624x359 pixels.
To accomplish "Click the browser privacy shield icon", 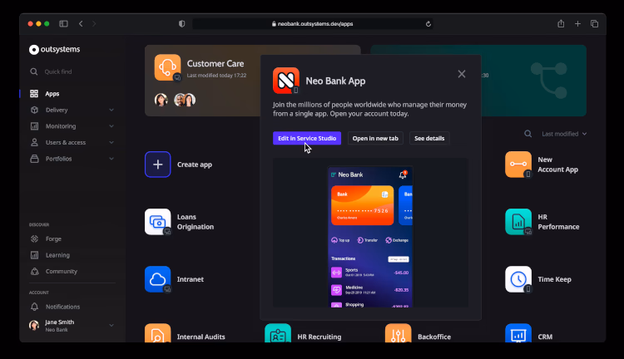I will point(182,24).
